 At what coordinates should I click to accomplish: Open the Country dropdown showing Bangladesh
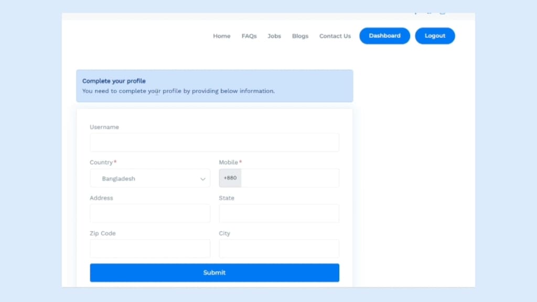(149, 178)
